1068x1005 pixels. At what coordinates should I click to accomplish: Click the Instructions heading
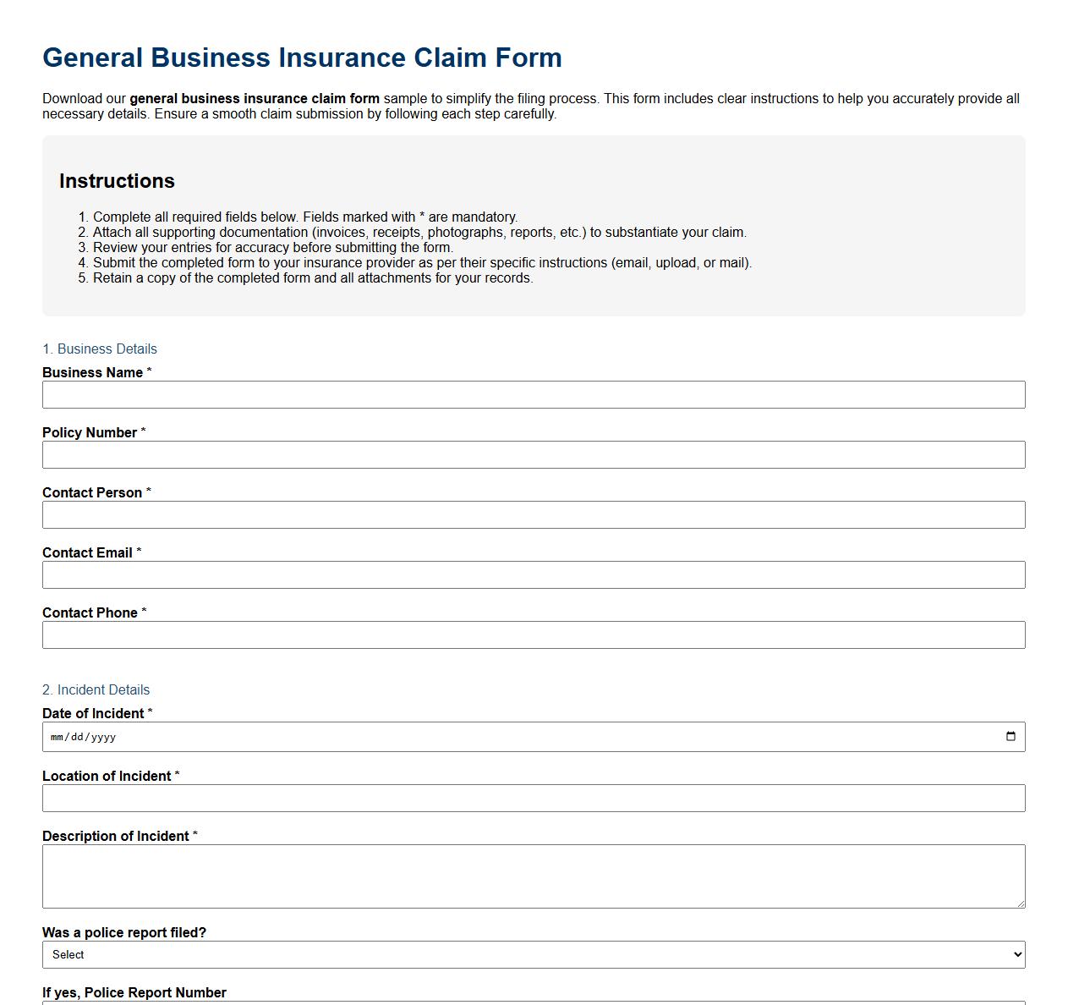117,180
